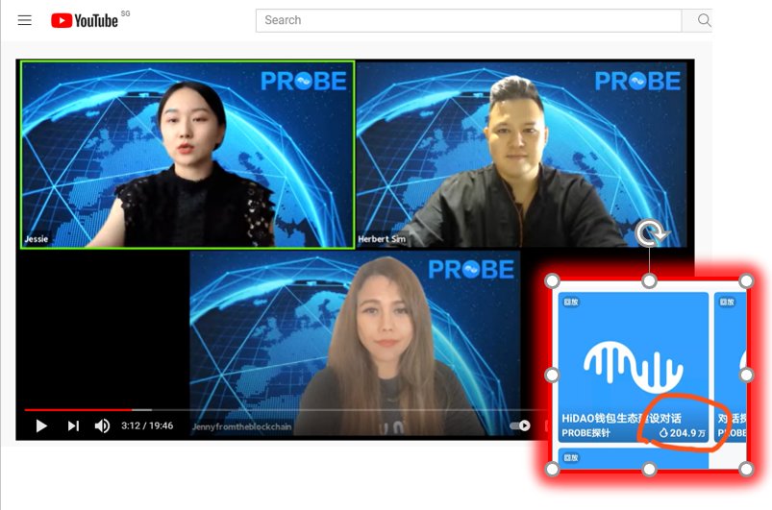Click the Jennyfromtheblockchain name label
This screenshot has height=510, width=772.
241,426
